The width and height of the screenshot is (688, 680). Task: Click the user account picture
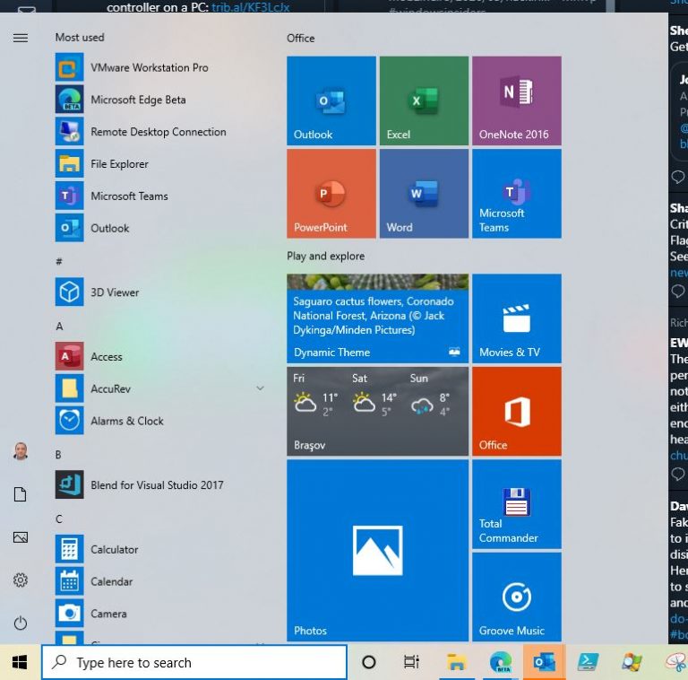click(x=21, y=451)
